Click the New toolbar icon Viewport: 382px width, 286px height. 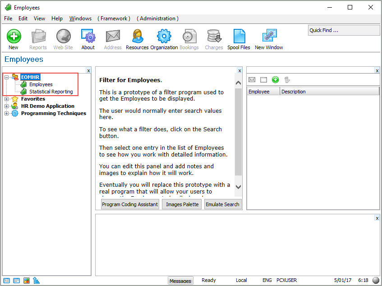coord(14,36)
